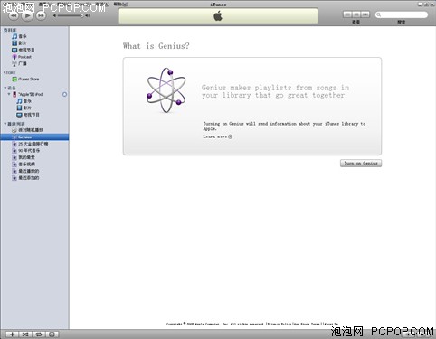
Task: Open the 帮助(H) help menu
Action: pyautogui.click(x=121, y=5)
